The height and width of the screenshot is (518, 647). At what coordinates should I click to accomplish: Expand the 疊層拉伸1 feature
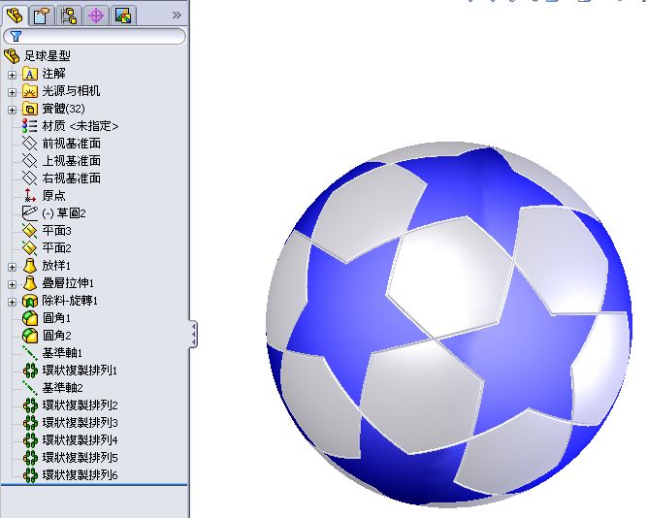12,284
